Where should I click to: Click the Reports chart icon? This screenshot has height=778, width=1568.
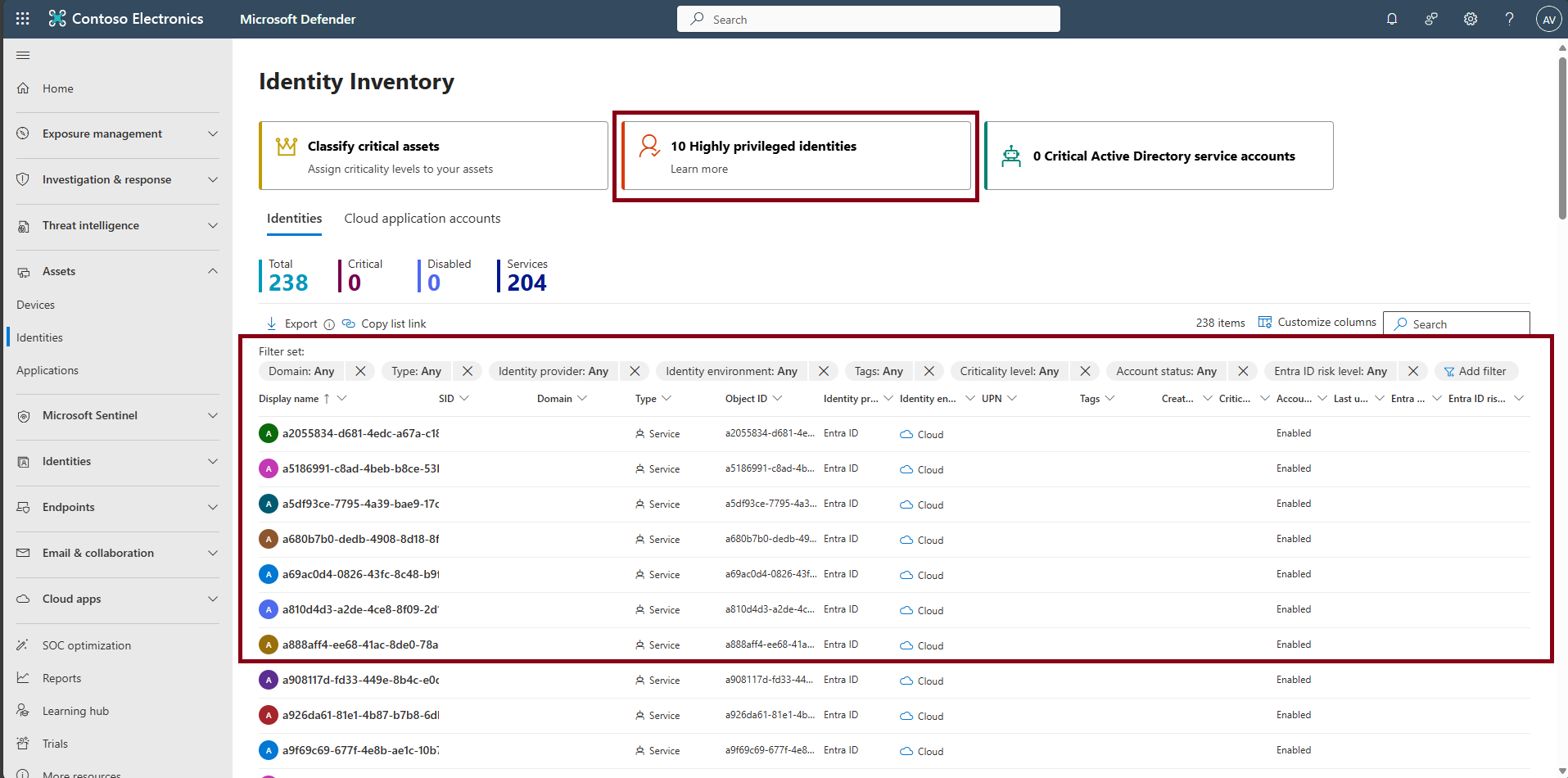point(23,678)
